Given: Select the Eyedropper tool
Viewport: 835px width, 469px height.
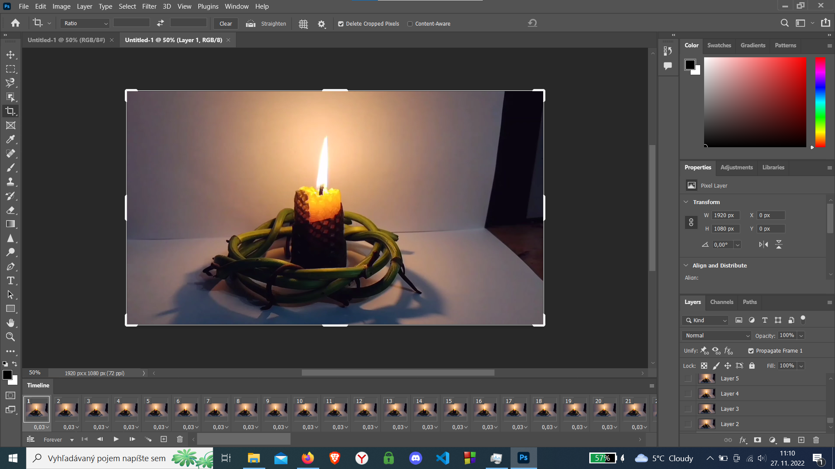Looking at the screenshot, I should pyautogui.click(x=10, y=139).
